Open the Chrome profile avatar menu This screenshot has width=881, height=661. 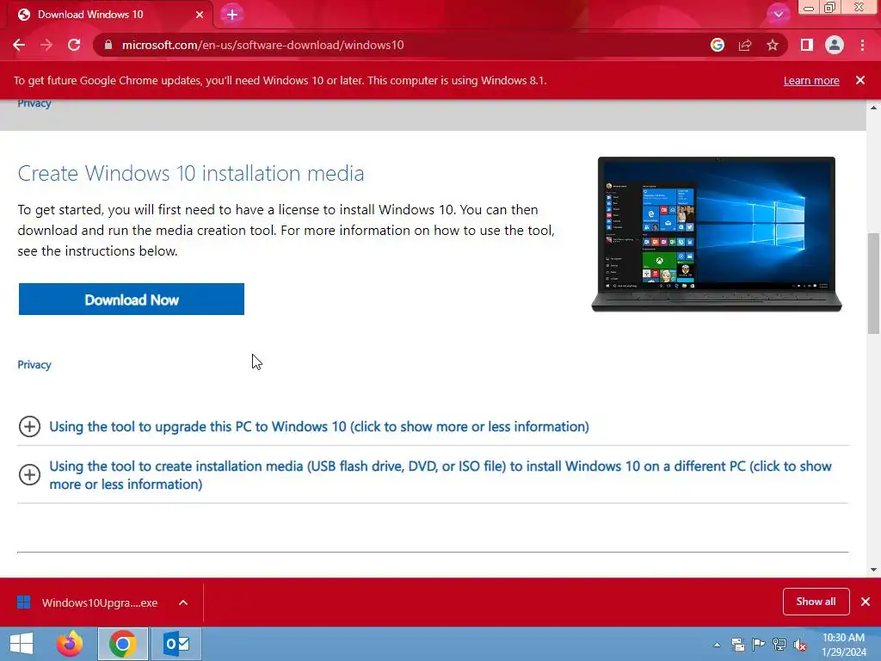(x=835, y=45)
